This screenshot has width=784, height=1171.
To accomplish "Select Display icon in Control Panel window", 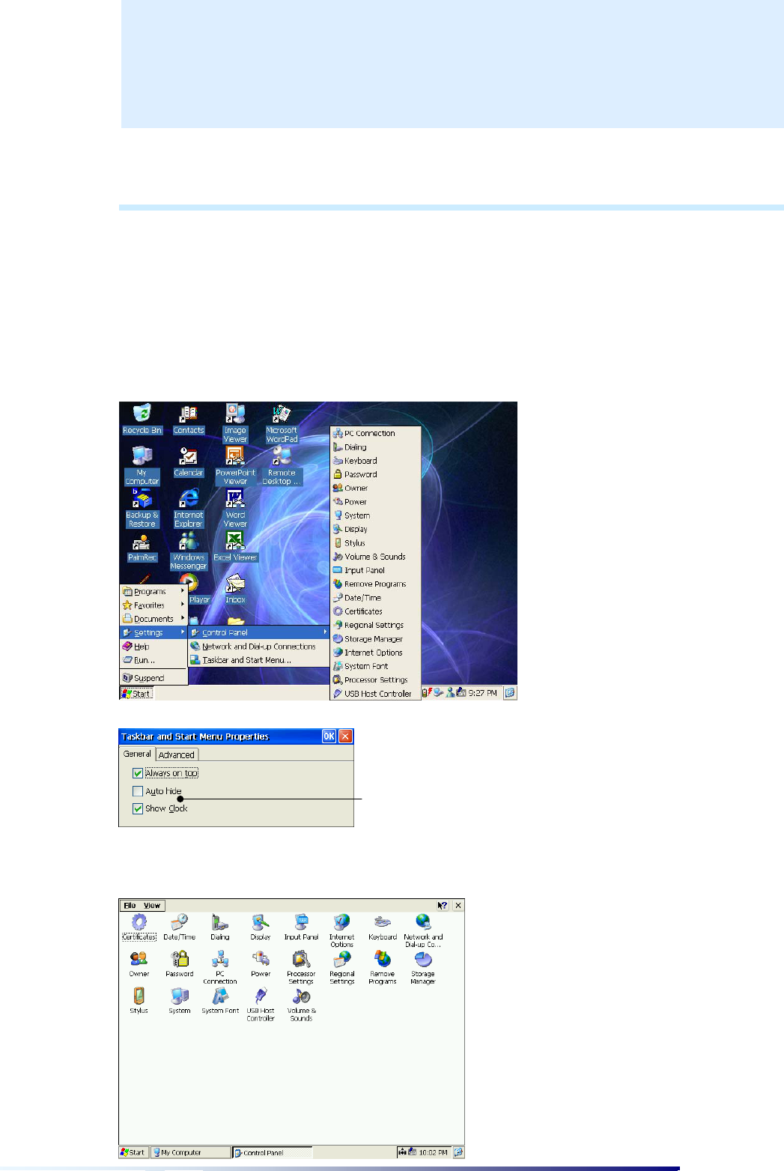I will click(x=261, y=927).
